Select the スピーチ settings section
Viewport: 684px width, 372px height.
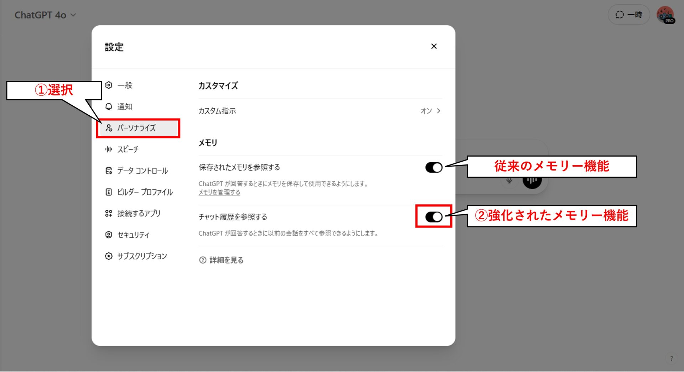(127, 150)
